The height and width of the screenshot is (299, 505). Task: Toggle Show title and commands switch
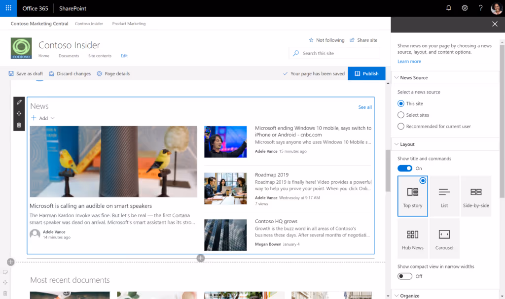405,168
